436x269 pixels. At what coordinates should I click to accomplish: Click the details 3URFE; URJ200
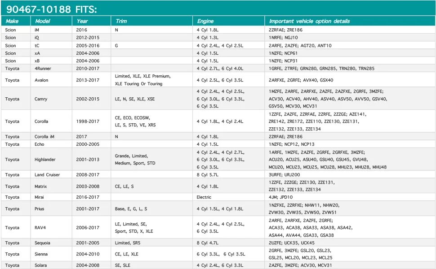coord(284,175)
